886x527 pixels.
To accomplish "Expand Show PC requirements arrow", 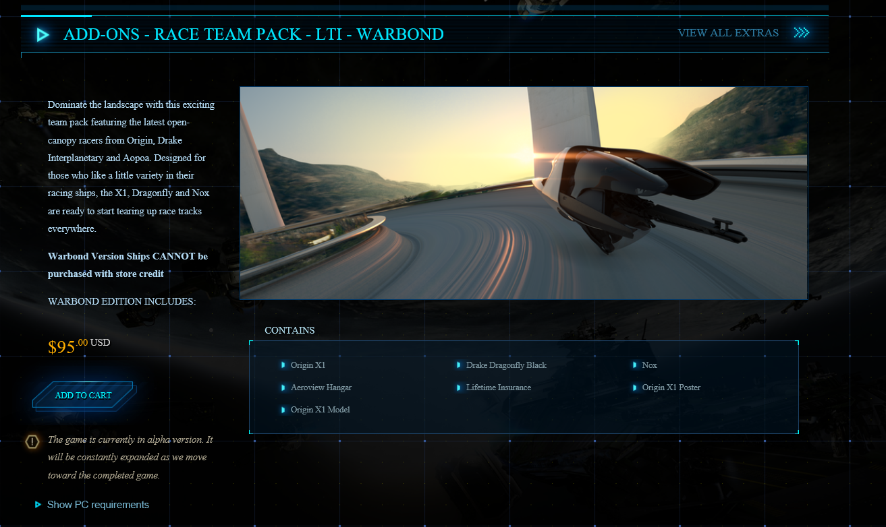I will click(x=38, y=505).
